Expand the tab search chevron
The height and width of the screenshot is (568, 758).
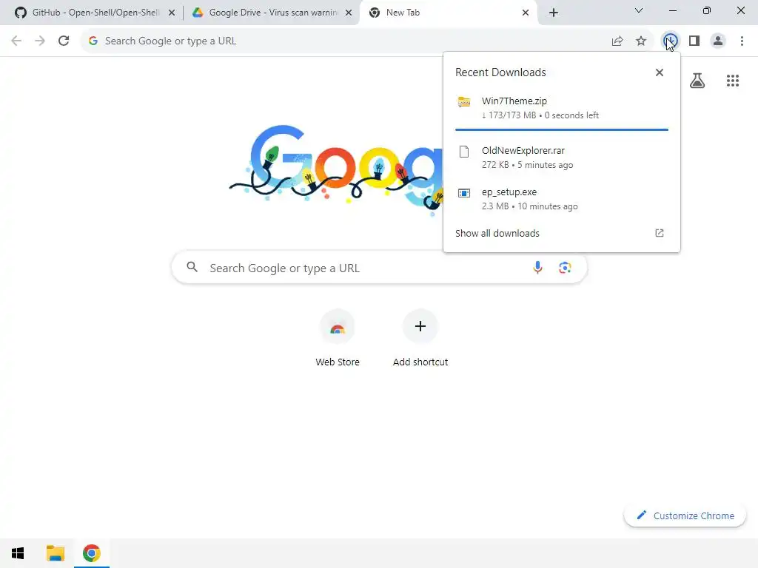tap(639, 10)
